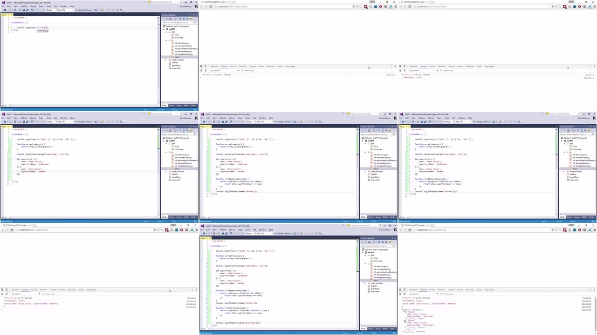Viewport: 597px width, 335px height.
Task: Click bookmark star in Chrome window with one console line
Action: pyautogui.click(x=361, y=7)
